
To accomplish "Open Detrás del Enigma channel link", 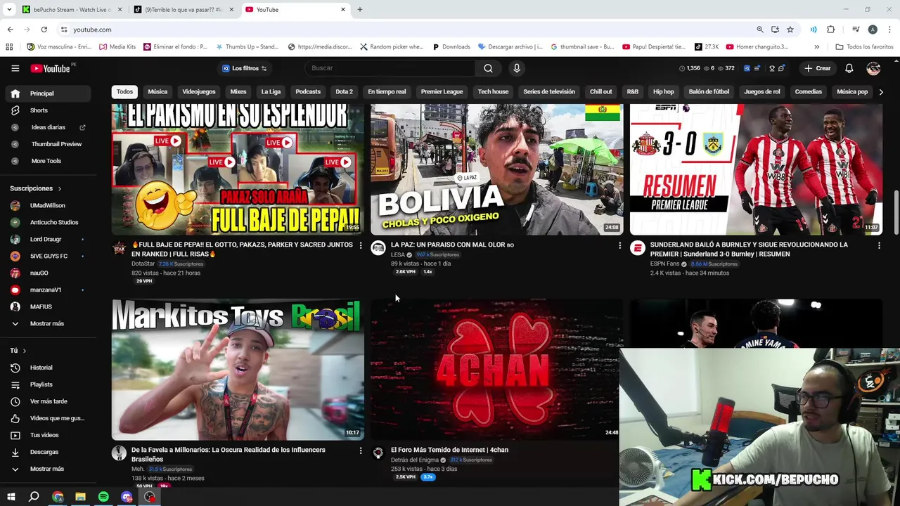I will [x=415, y=460].
